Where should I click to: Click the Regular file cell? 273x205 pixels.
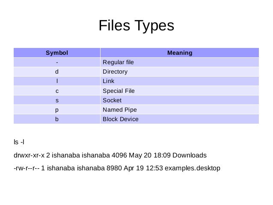click(118, 62)
